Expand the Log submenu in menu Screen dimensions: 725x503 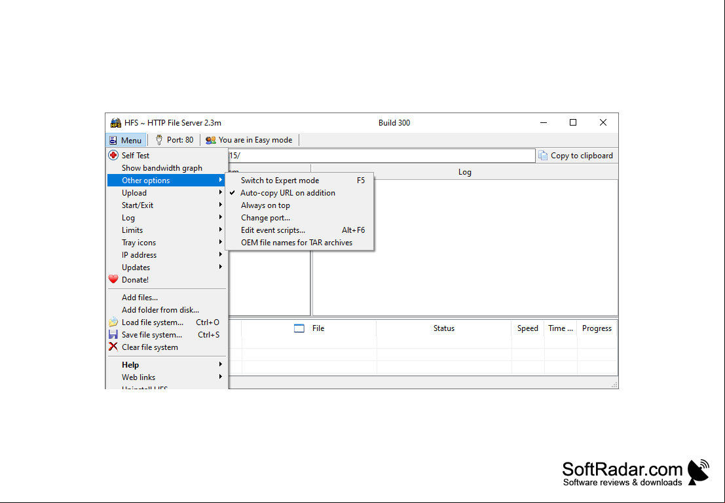(166, 218)
